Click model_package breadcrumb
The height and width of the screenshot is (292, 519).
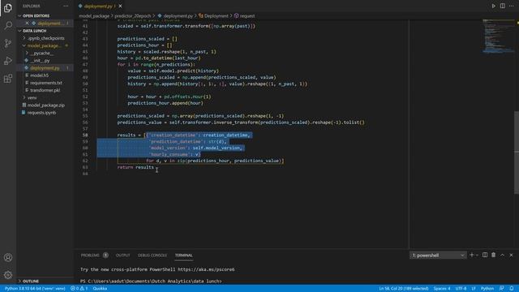point(94,16)
